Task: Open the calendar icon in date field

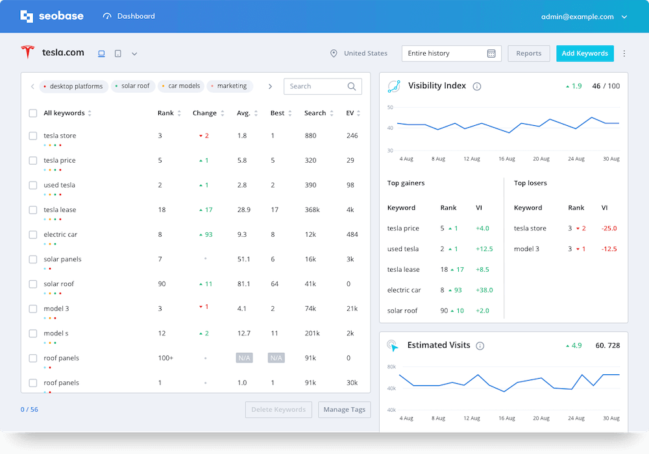Action: click(x=491, y=53)
